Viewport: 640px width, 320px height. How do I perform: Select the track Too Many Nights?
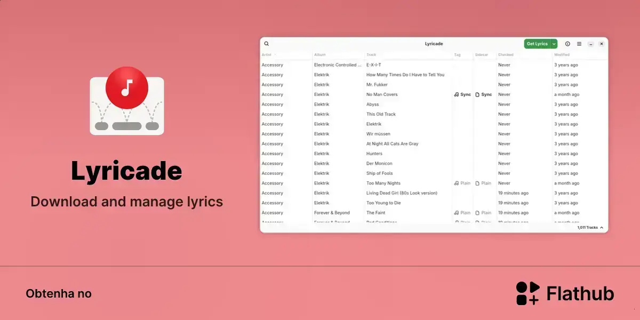[x=383, y=183]
